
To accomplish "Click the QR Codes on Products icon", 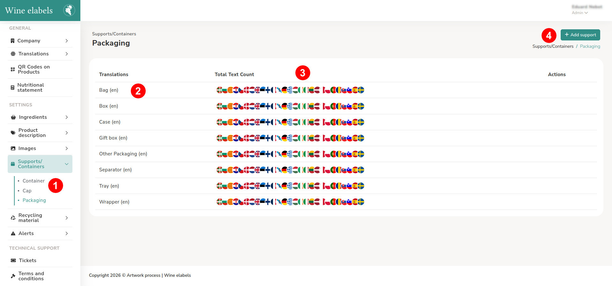I will click(x=13, y=69).
